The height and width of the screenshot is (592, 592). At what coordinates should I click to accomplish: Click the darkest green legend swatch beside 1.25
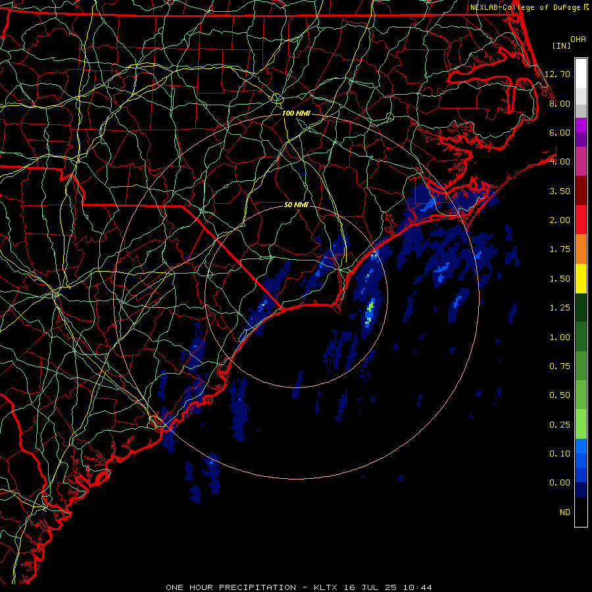(x=581, y=308)
